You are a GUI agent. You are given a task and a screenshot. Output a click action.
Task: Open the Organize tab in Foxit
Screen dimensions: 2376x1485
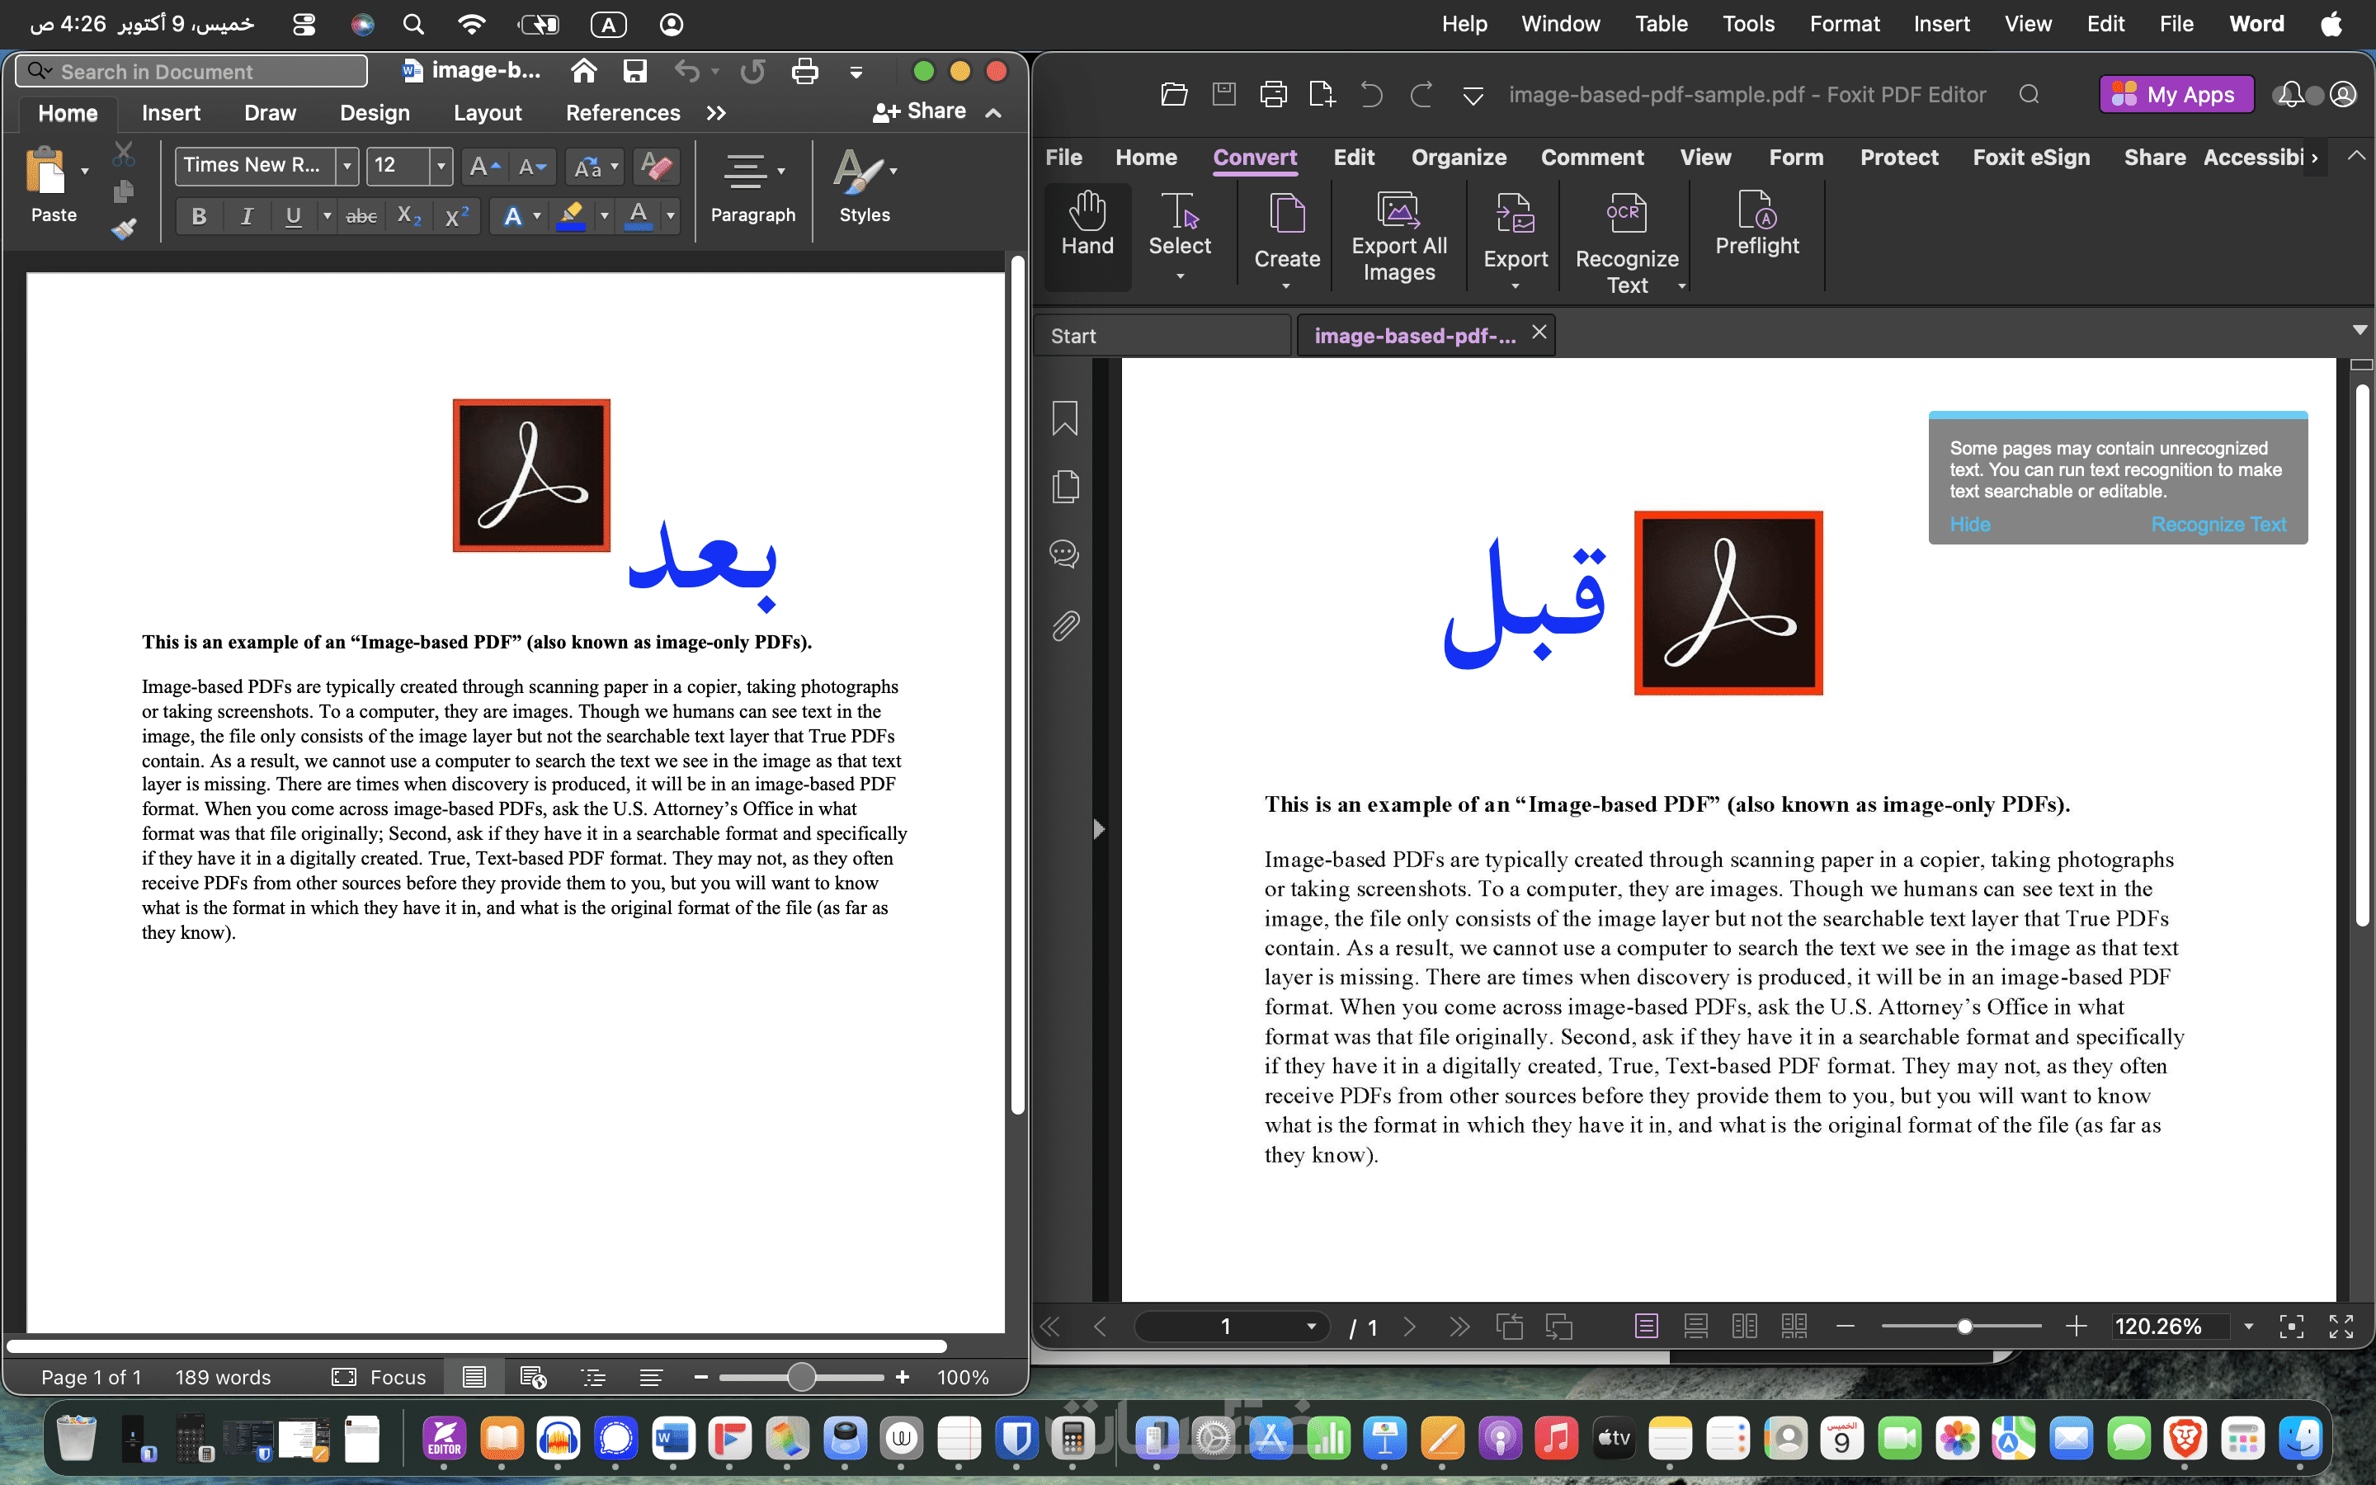1458,157
